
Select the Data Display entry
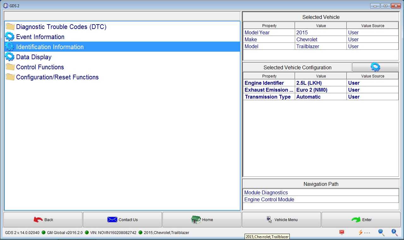(122, 57)
